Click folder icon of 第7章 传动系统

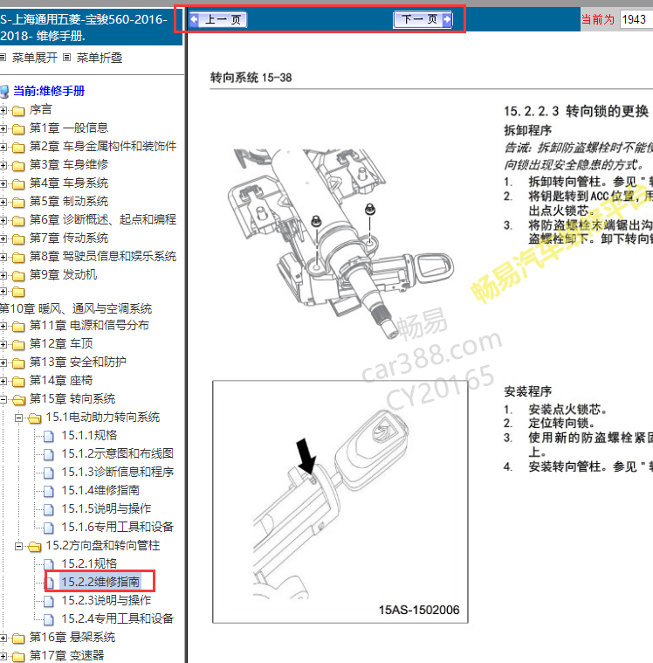click(18, 238)
